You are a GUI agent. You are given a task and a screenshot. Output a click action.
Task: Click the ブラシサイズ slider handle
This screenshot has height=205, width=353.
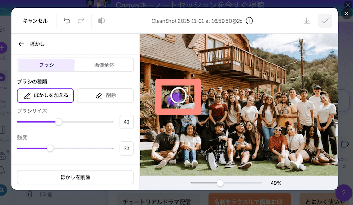59,122
